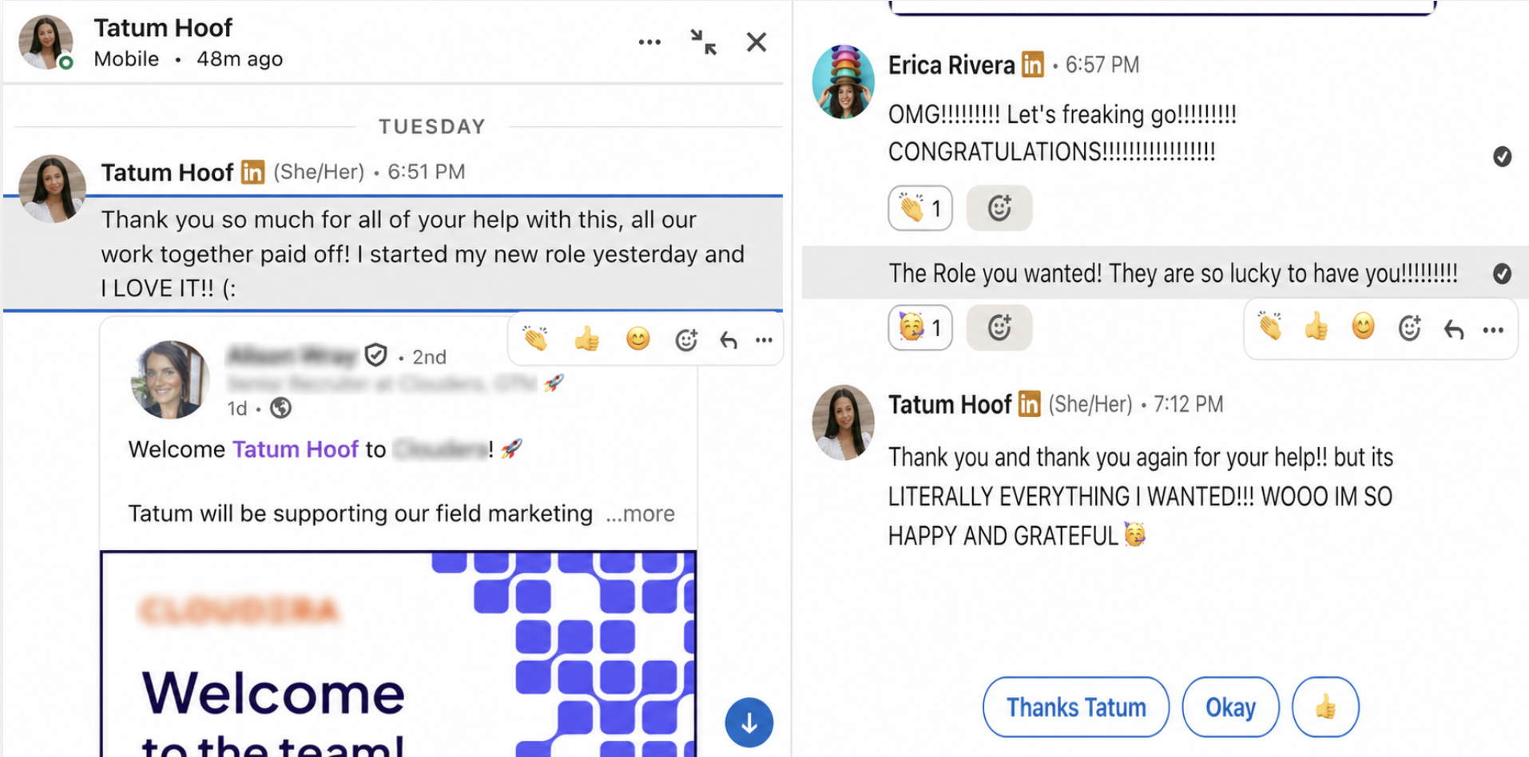Open Tatum Hoof's name in the conversation header

[163, 28]
